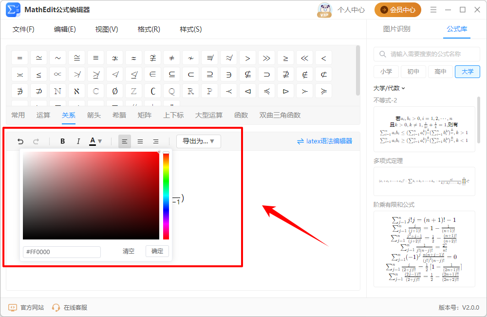Open the hamburger menu in title bar
Viewport: 487px width, 317px height.
[433, 10]
